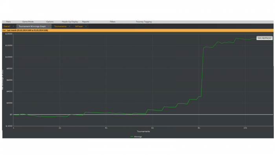Viewport: 275px width, 155px height.
Task: Click the data tooltip showing $12712.12
Action: (x=264, y=38)
